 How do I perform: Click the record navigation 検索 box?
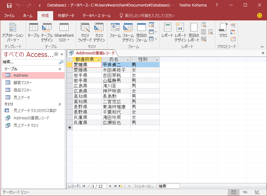pyautogui.click(x=169, y=186)
